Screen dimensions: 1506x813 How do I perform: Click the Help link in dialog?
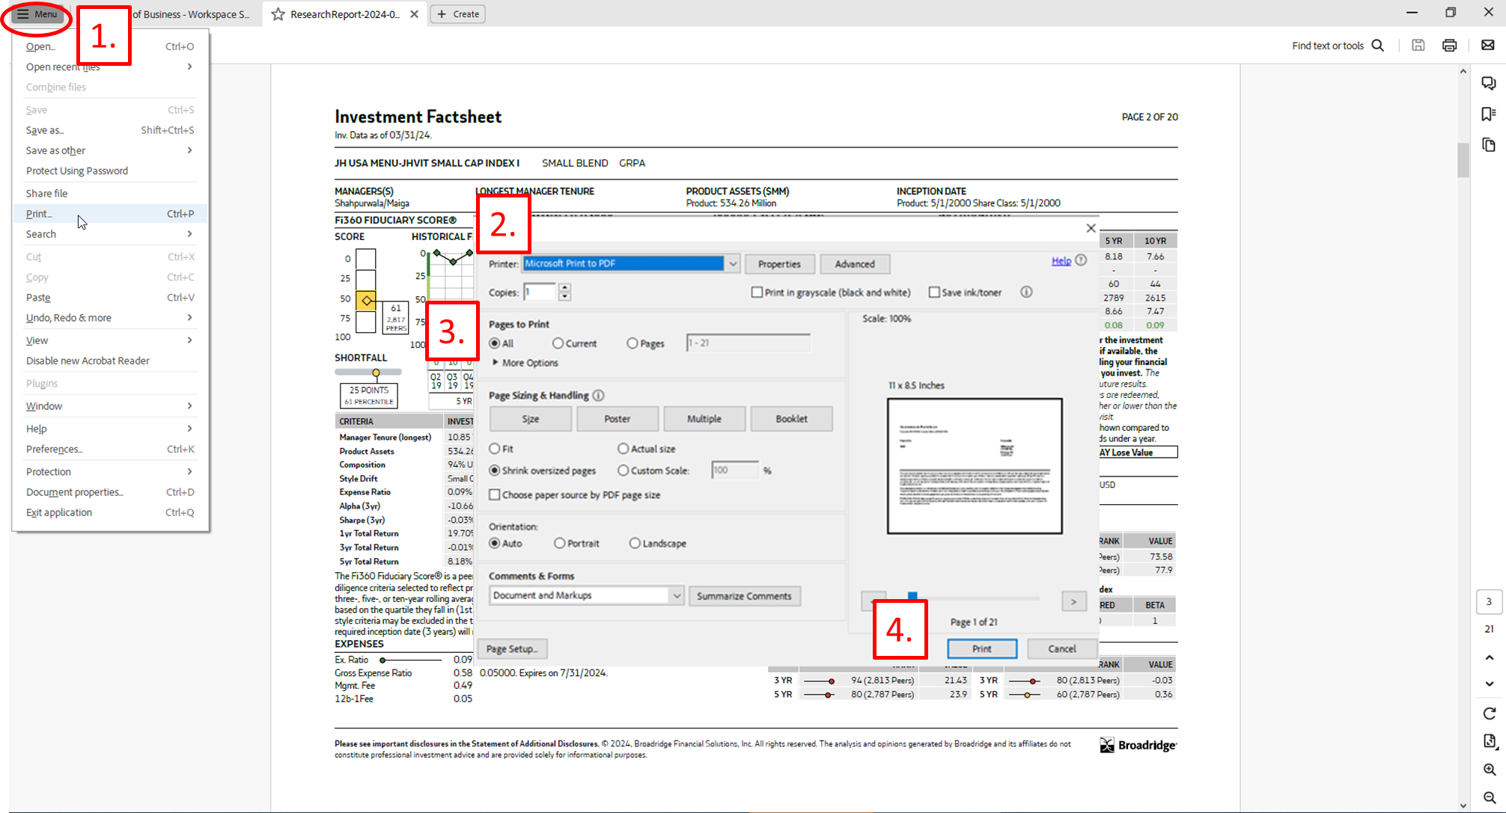(1061, 261)
